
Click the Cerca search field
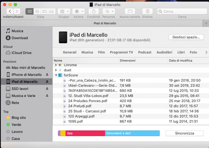click(182, 11)
